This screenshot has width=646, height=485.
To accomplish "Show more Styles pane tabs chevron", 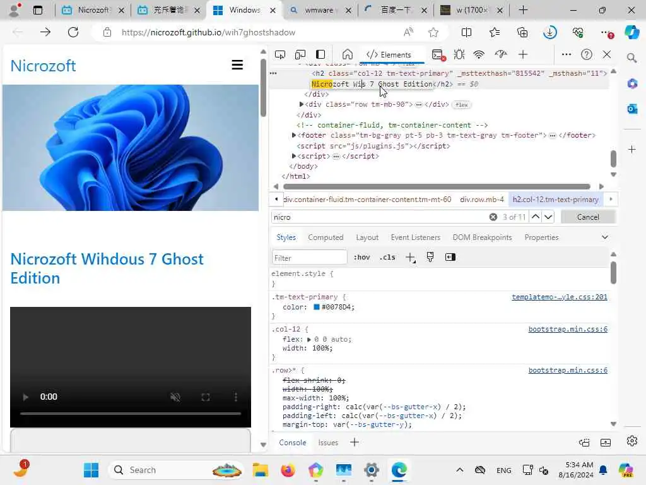I will [x=604, y=237].
